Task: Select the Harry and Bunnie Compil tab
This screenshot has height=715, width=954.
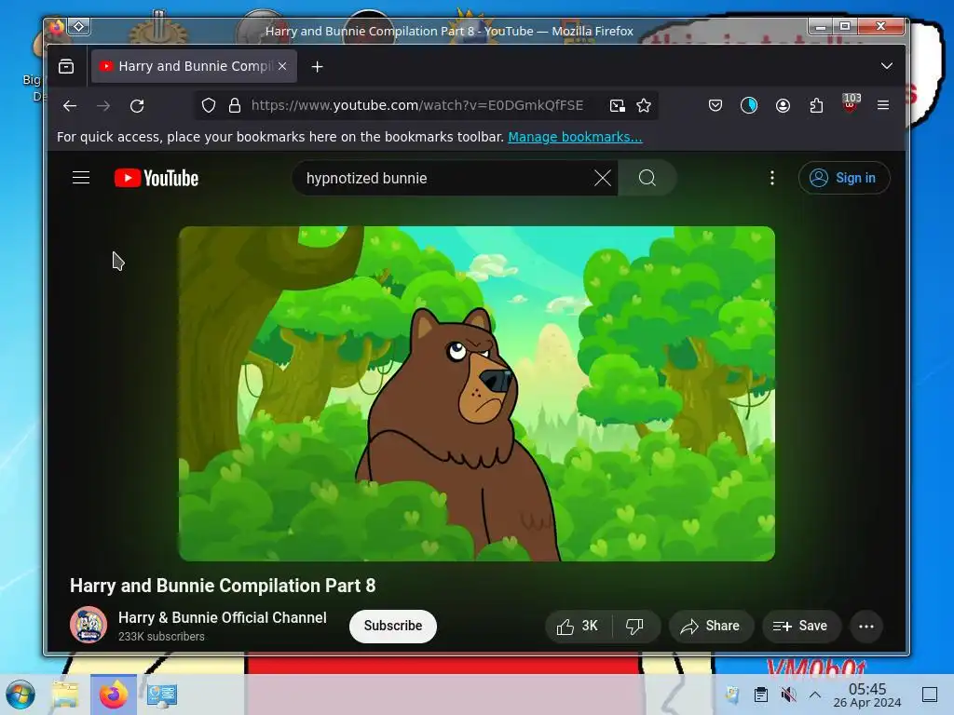Action: [194, 66]
